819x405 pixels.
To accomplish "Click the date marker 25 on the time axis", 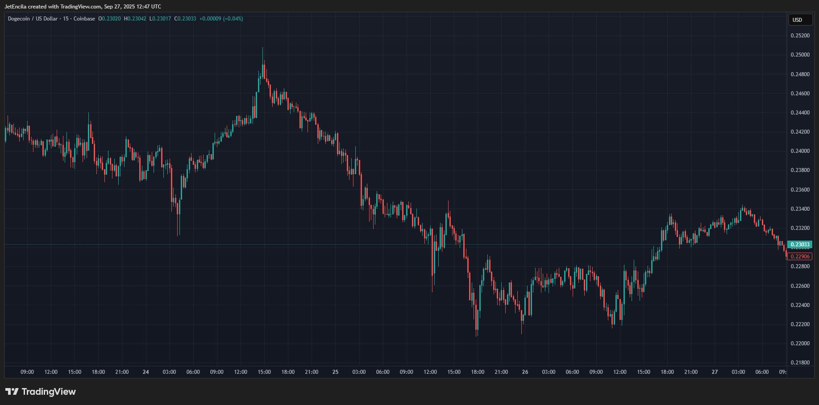I will 335,372.
